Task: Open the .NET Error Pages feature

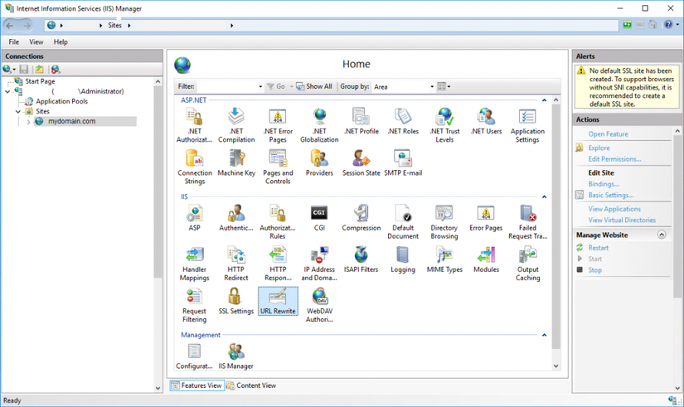Action: (x=278, y=126)
